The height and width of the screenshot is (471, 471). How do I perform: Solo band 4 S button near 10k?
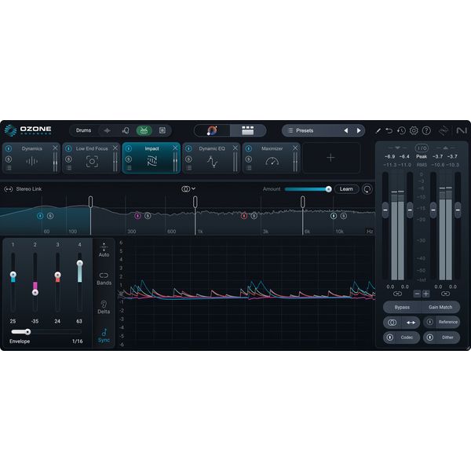(x=344, y=216)
